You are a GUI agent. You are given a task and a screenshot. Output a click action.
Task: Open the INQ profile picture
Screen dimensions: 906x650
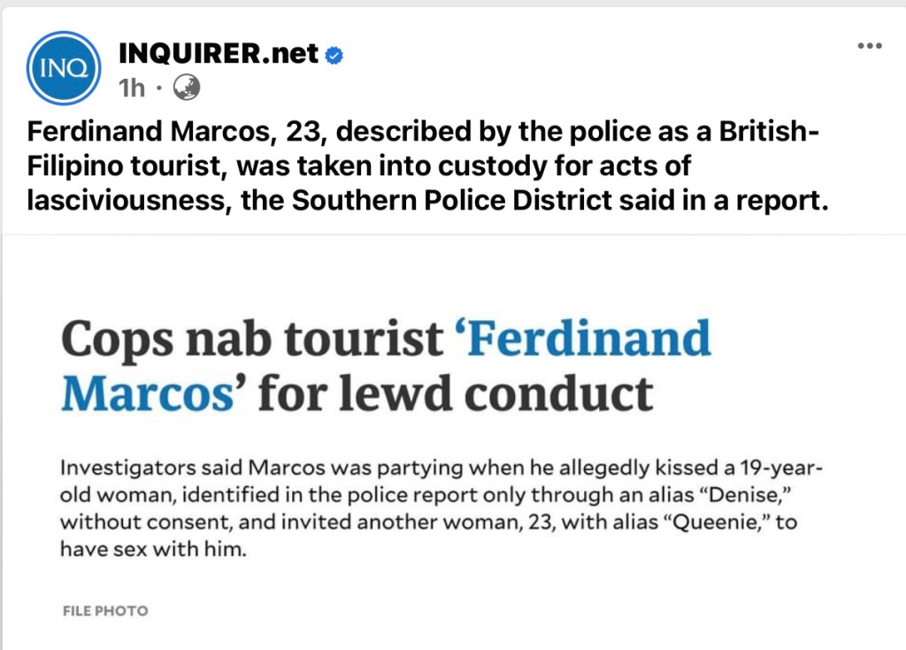pos(64,68)
